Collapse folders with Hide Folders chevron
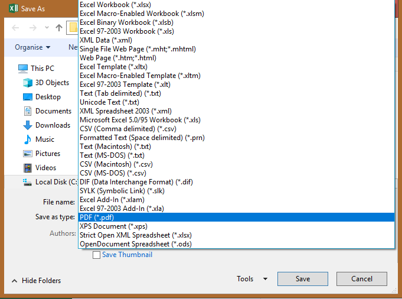The width and height of the screenshot is (402, 299). (15, 281)
